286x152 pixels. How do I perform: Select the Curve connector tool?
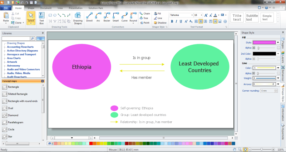[124, 17]
